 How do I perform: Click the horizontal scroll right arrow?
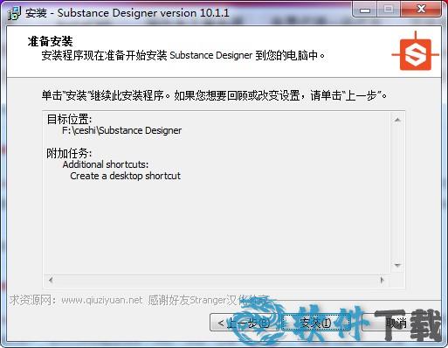click(x=382, y=280)
